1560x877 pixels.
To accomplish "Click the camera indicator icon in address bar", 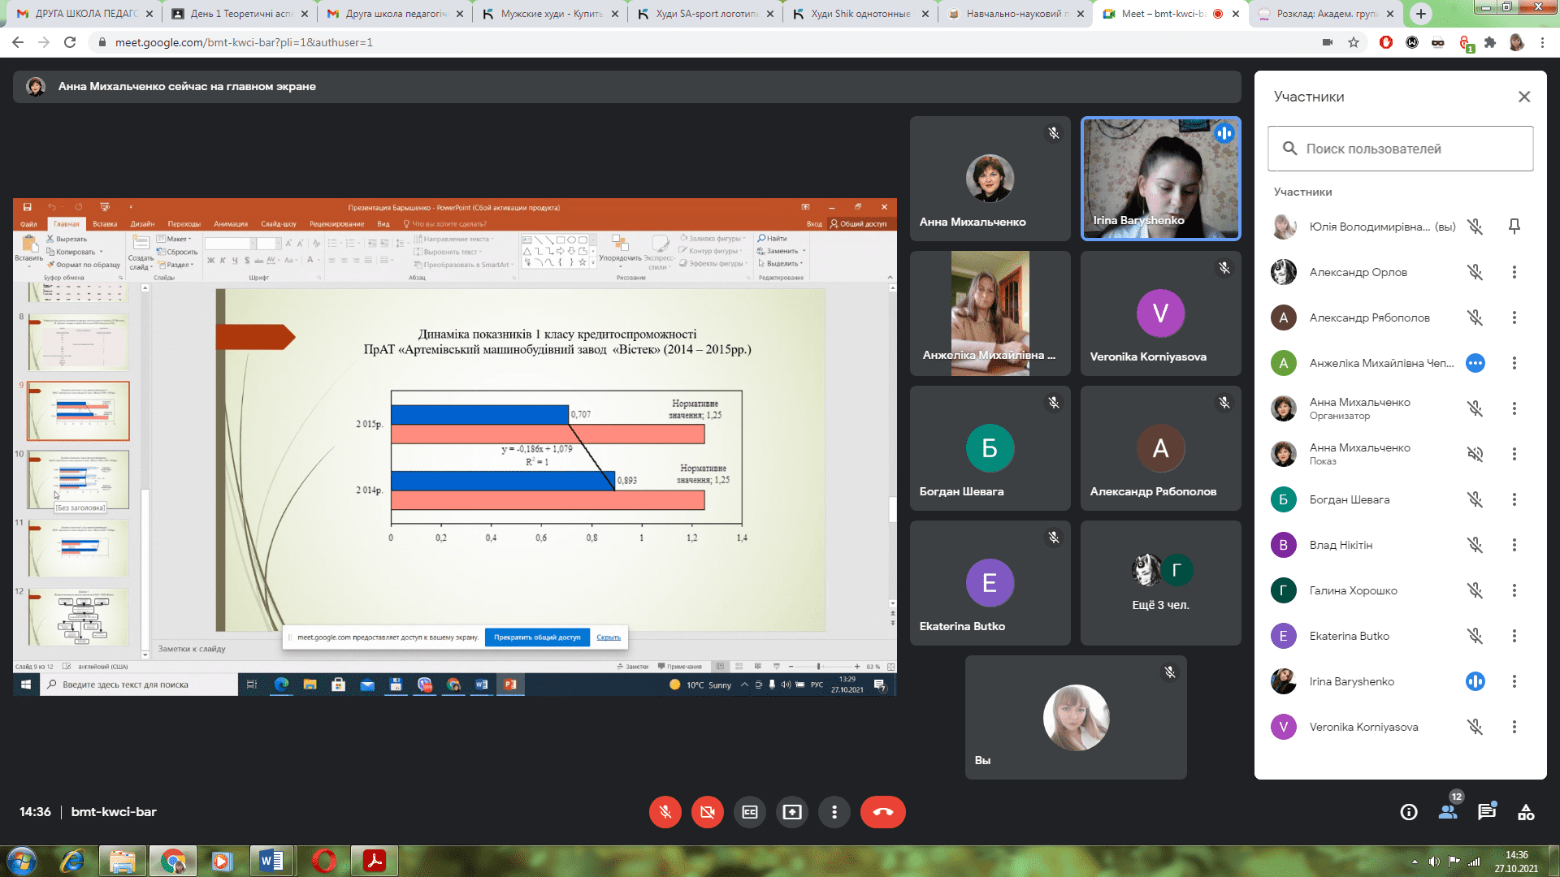I will 1328,42.
